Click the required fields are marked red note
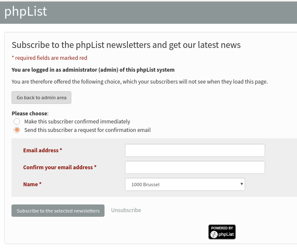This screenshot has height=249, width=297. [x=49, y=58]
